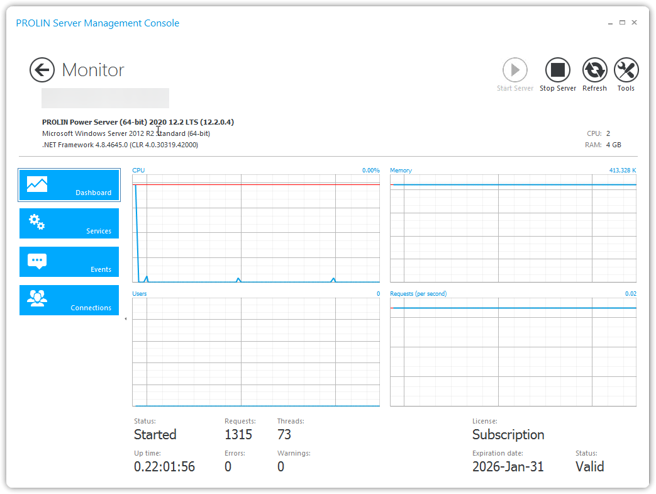Click the license expiration date 2026-Jan-31
Viewport: 656px width, 494px height.
click(x=508, y=466)
